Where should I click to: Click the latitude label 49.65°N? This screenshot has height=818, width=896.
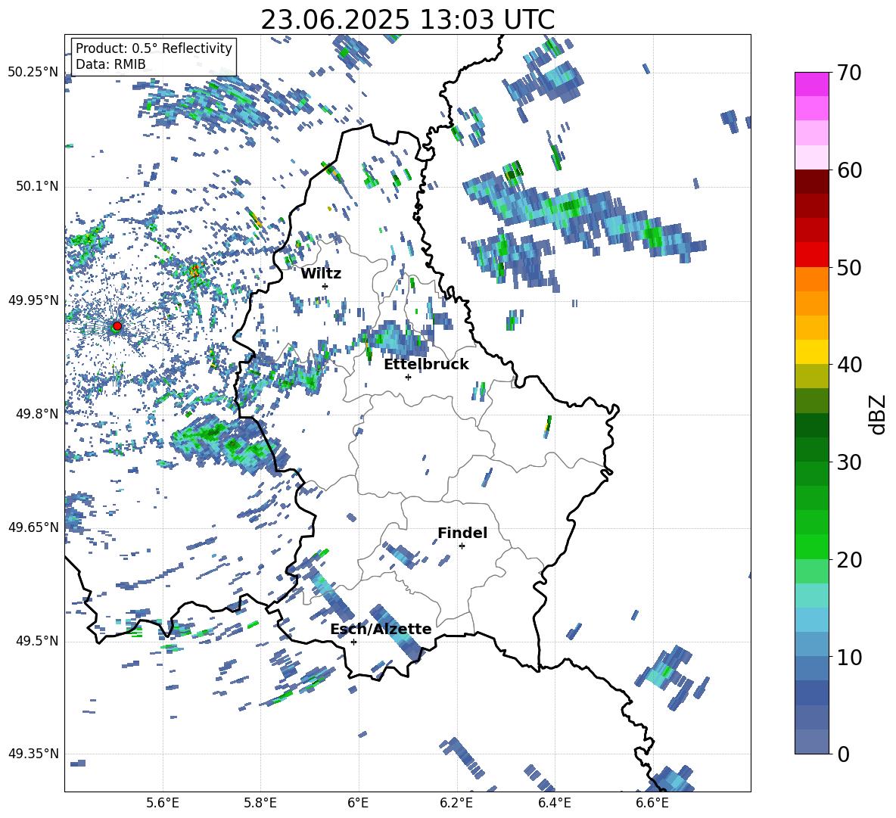34,527
